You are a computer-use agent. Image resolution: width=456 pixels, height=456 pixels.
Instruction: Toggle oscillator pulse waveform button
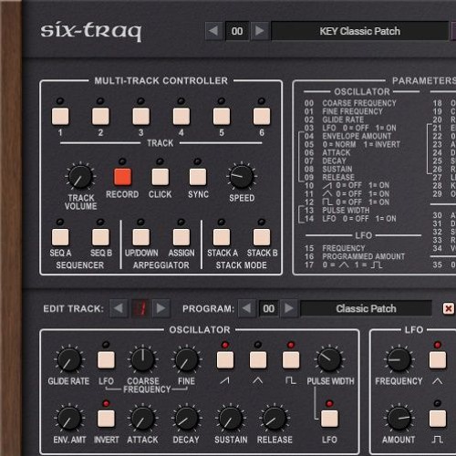[x=291, y=360]
